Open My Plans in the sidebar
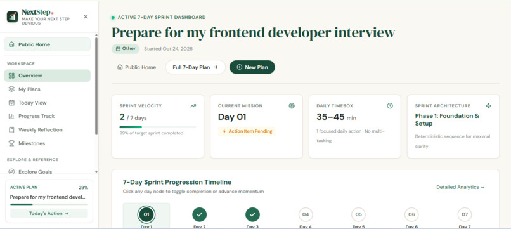Image resolution: width=511 pixels, height=229 pixels. 48,89
